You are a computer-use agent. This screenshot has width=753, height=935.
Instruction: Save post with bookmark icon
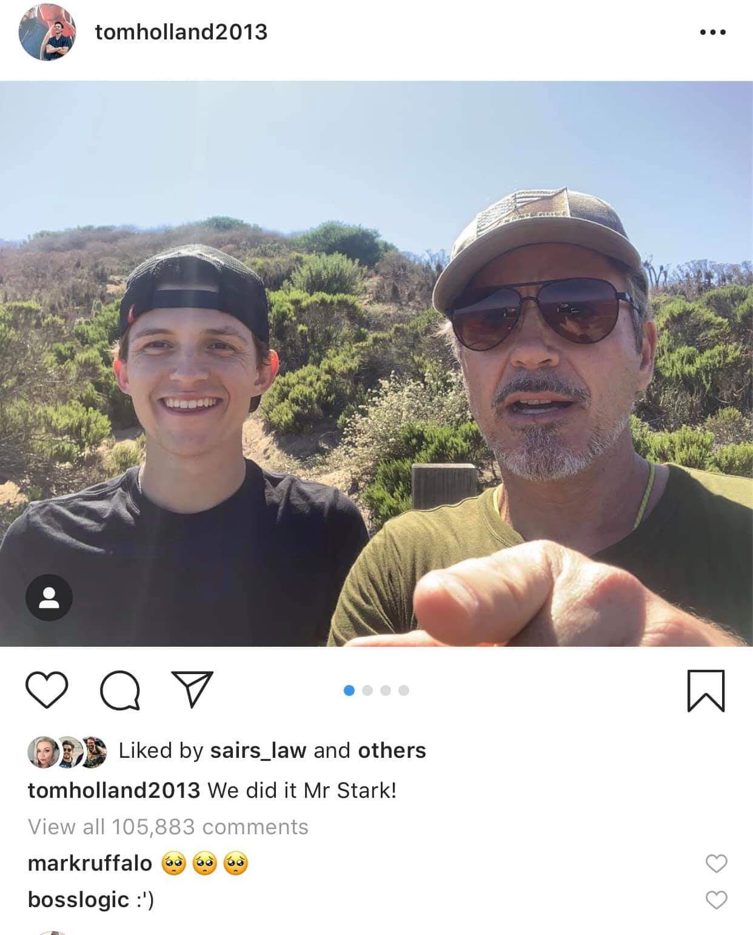[706, 690]
